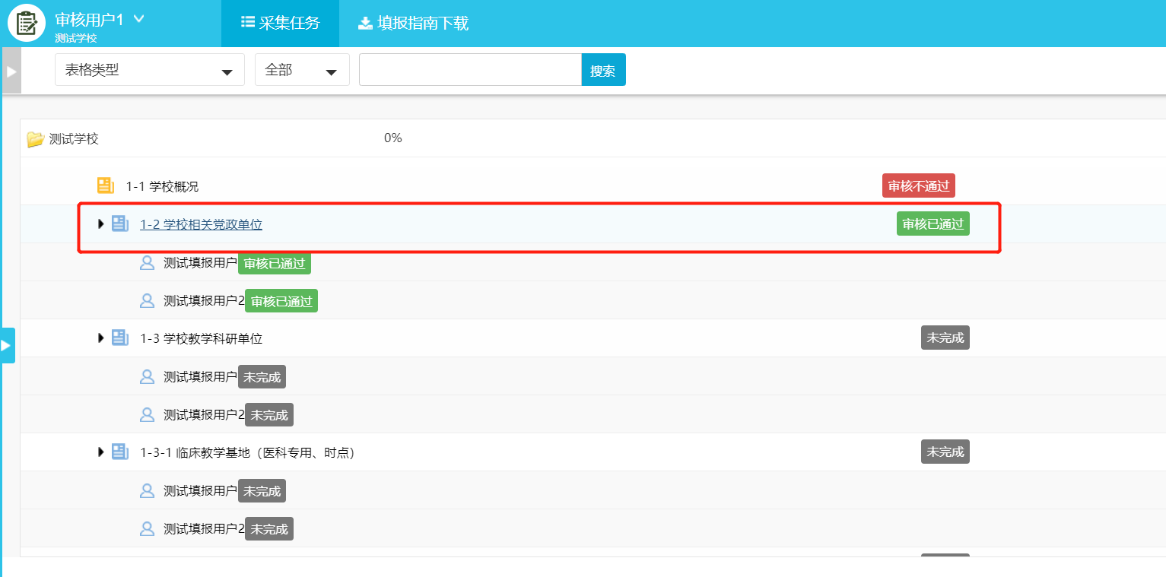
Task: Click the form icon beside 1-2 学校相关党政单位
Action: point(120,224)
